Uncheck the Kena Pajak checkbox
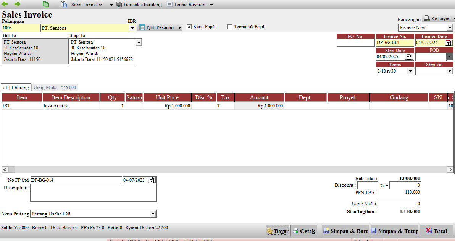 pos(189,27)
